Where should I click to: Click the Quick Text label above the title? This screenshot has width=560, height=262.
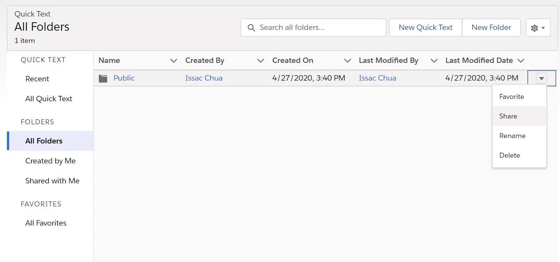pos(33,14)
